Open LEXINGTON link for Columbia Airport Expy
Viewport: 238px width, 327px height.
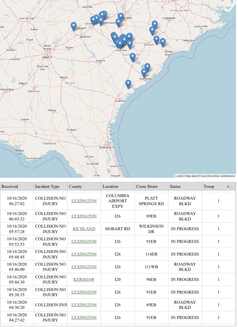(x=84, y=201)
